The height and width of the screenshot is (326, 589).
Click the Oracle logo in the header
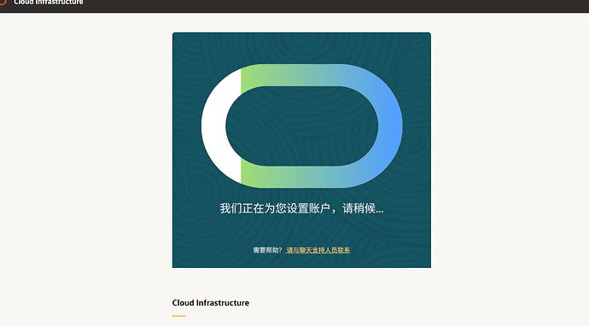tap(3, 3)
